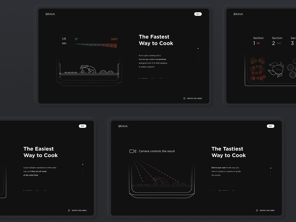Click 'The Easiest Way to Cook' heading

[40, 152]
